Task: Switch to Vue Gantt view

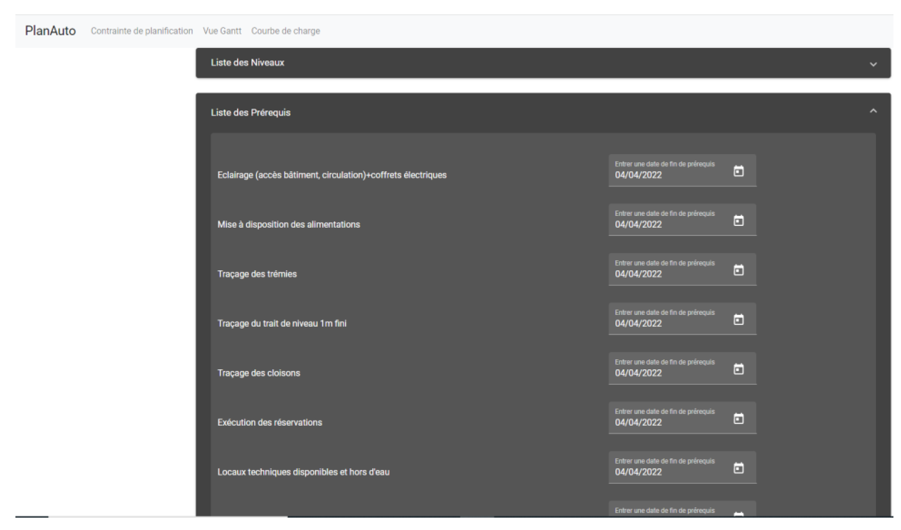Action: click(x=222, y=31)
